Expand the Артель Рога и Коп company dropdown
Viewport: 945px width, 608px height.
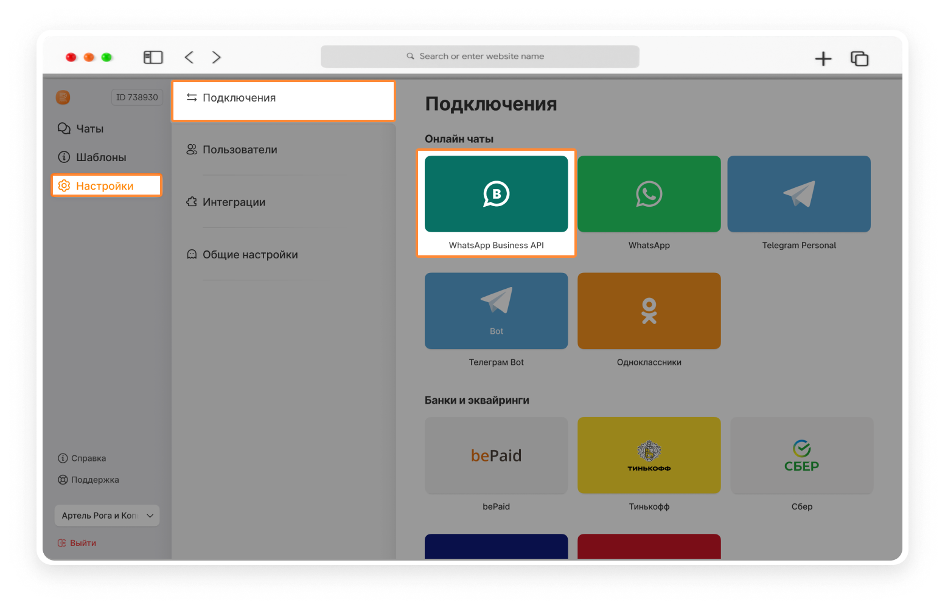pyautogui.click(x=107, y=516)
